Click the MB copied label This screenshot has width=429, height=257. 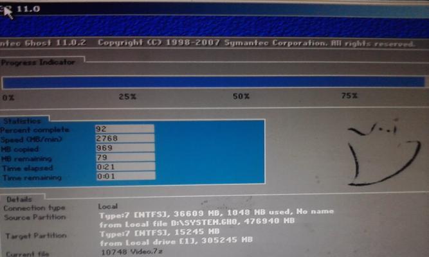(20, 149)
